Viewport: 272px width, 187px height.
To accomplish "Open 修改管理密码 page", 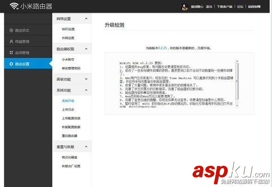I will [71, 68].
